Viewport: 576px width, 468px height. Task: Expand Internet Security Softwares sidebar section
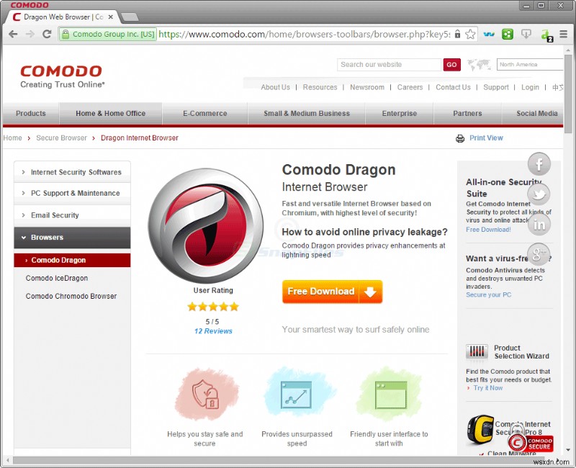pos(73,172)
